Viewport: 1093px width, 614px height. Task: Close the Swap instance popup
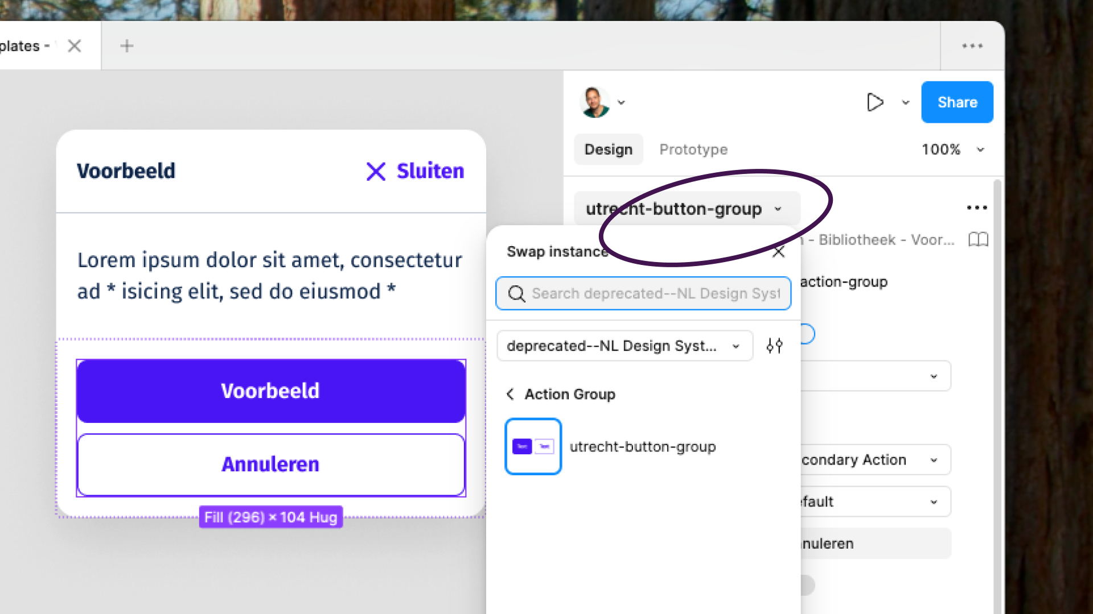click(x=779, y=252)
